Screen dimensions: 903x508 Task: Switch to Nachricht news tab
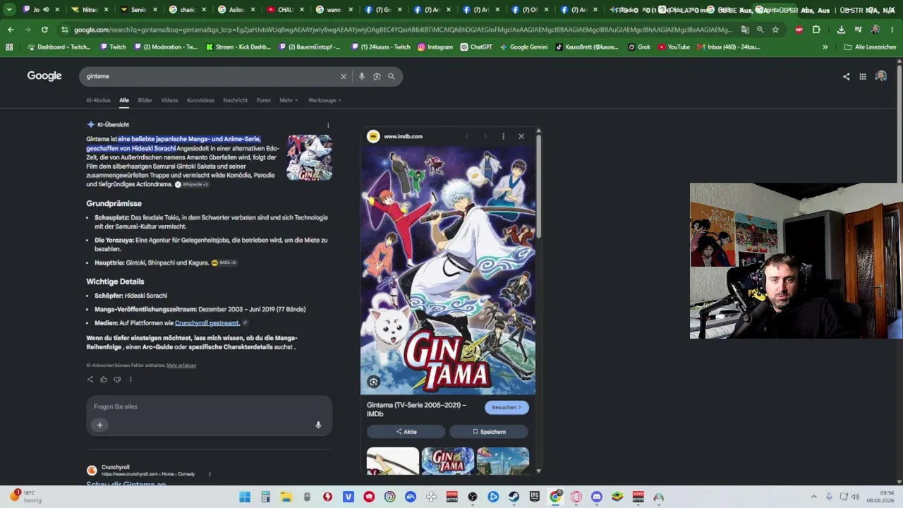tap(236, 100)
